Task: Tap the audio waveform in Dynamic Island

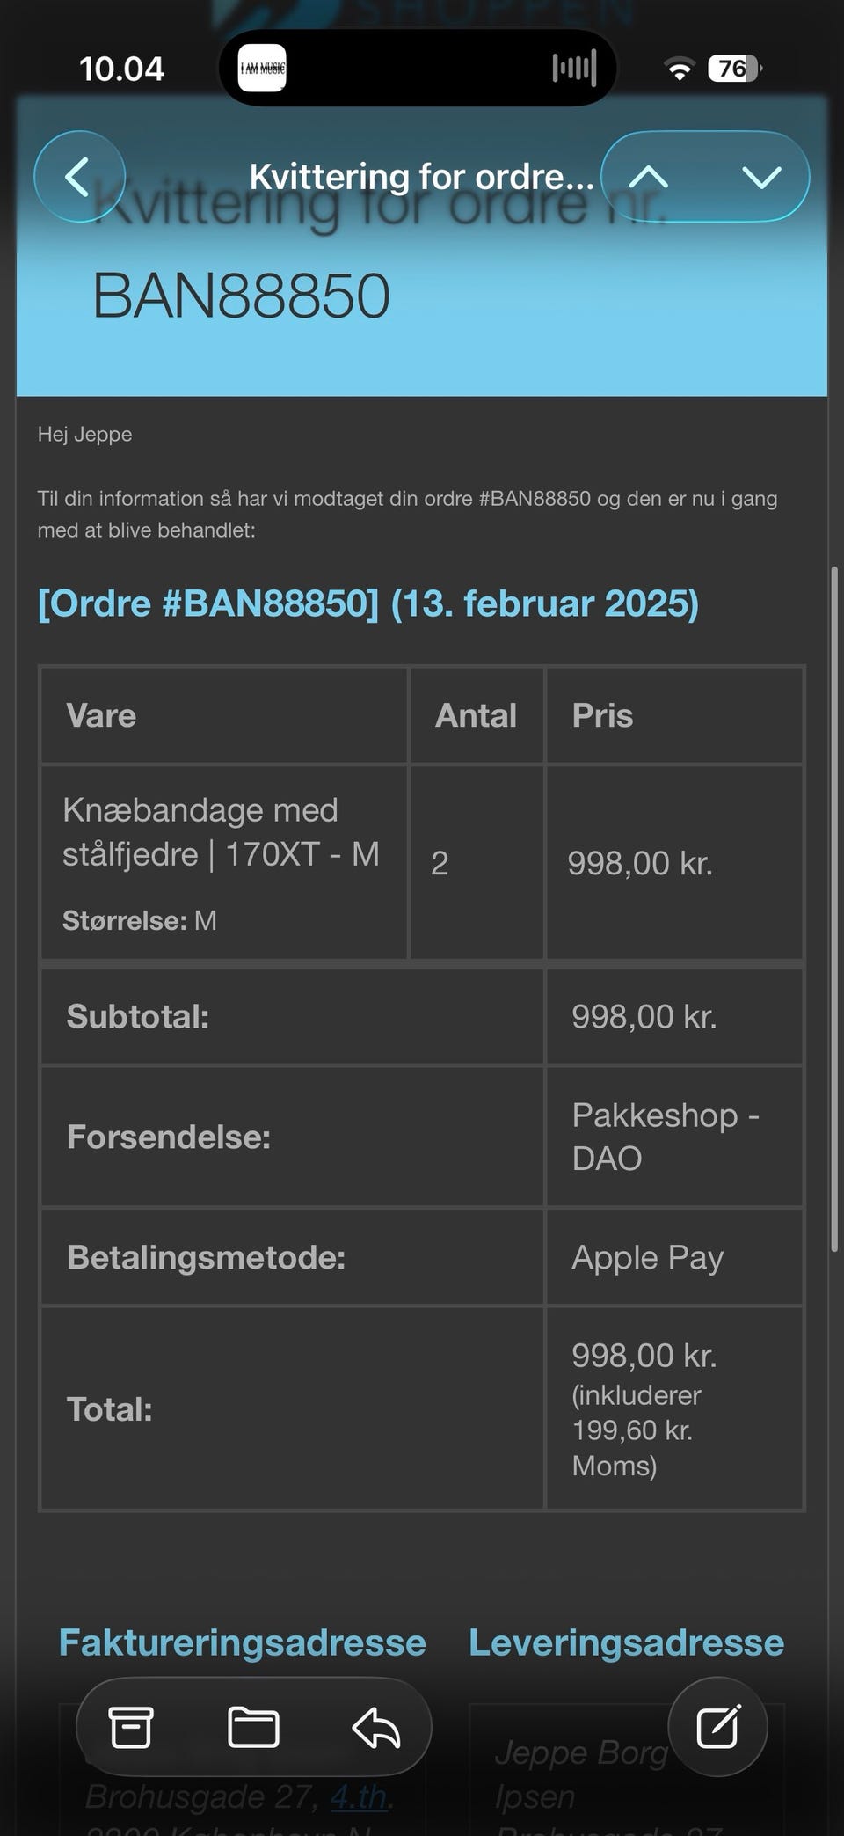Action: pos(574,69)
